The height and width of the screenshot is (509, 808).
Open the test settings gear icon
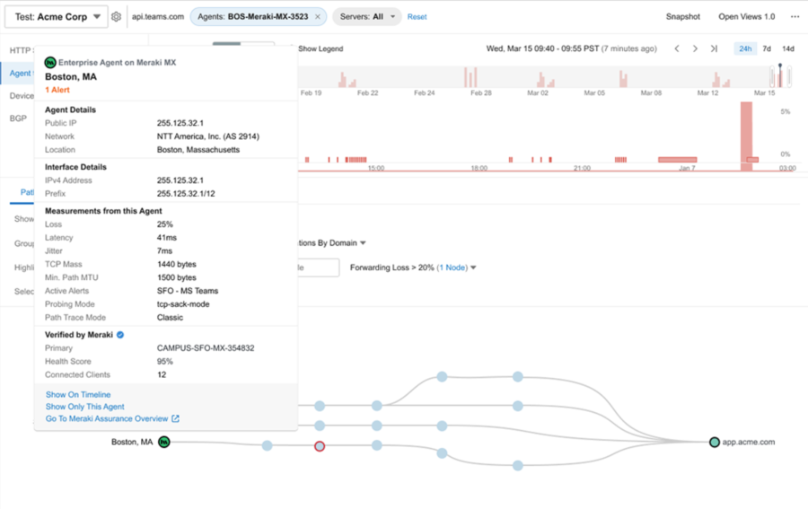(x=117, y=16)
